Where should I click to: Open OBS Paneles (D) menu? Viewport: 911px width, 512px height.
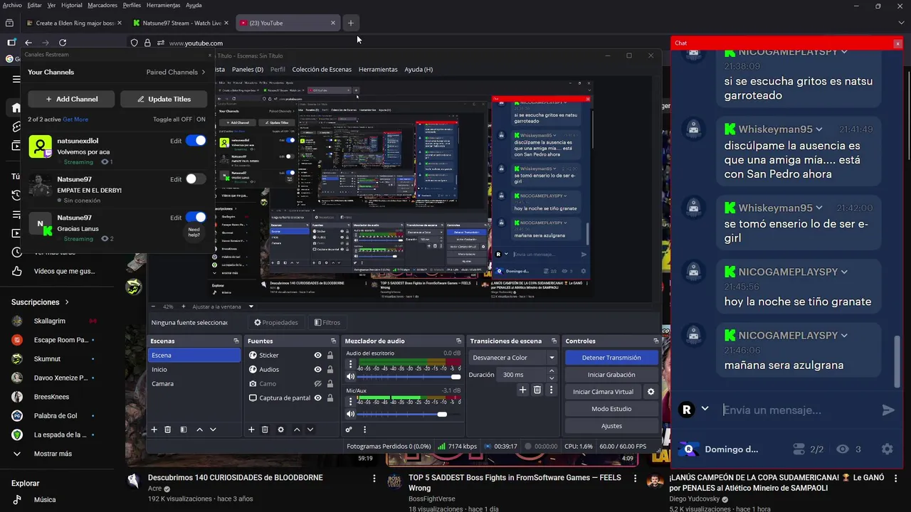pyautogui.click(x=248, y=69)
